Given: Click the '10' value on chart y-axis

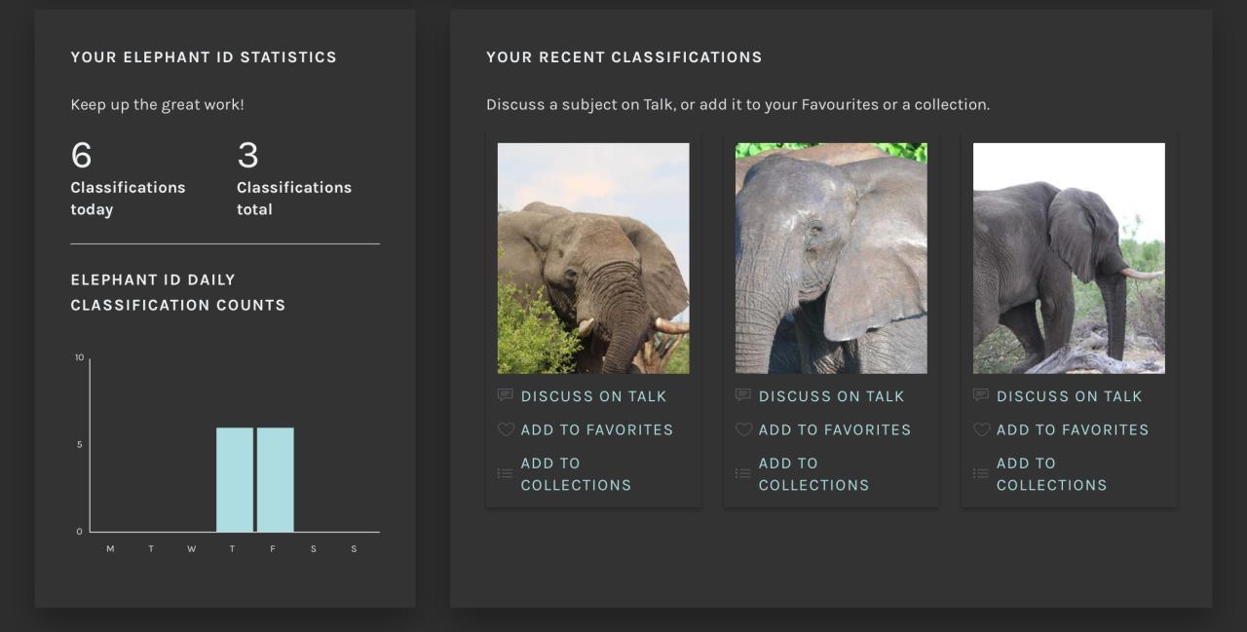Looking at the screenshot, I should [x=79, y=357].
